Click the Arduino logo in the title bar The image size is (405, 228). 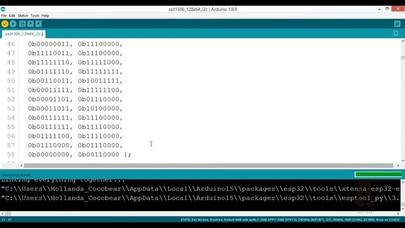click(x=3, y=9)
